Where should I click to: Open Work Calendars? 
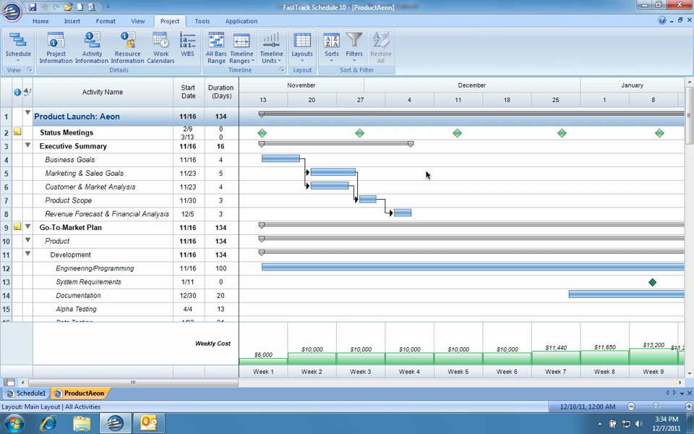click(x=160, y=47)
